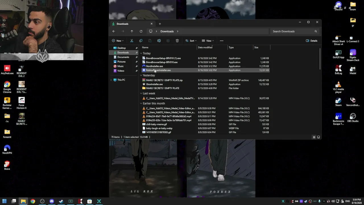Open Microsoft Store from the taskbar
Screen dimensions: 364x205
90,202
